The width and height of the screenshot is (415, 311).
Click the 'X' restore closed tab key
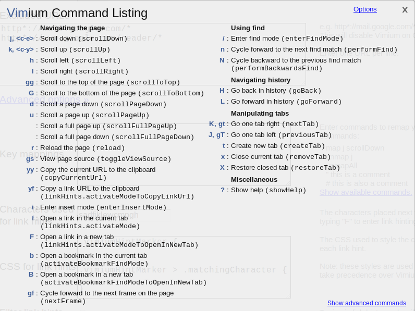pos(222,168)
